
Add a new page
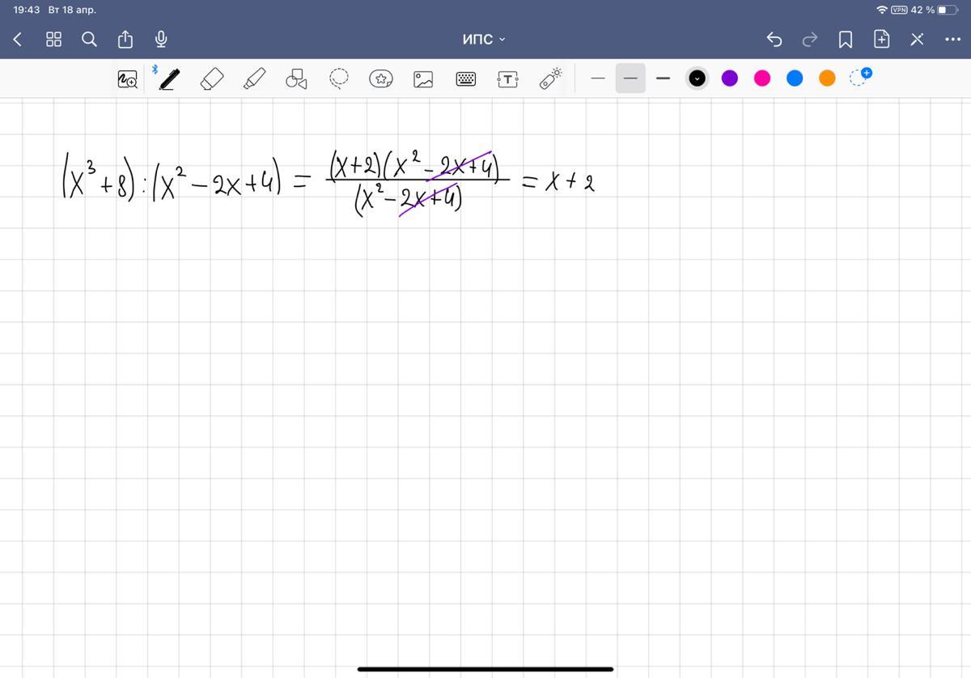pyautogui.click(x=881, y=39)
